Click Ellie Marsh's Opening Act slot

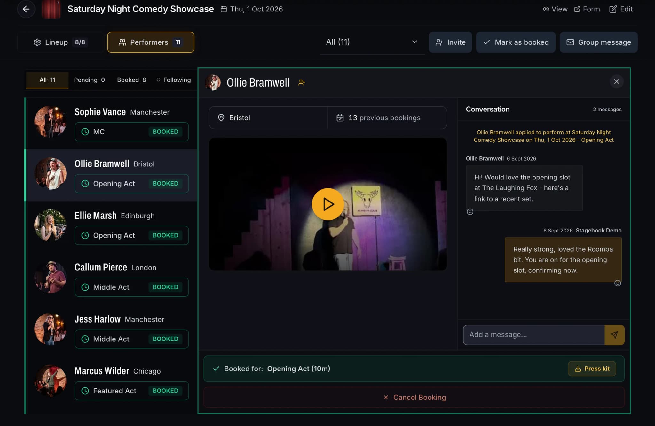tap(131, 235)
